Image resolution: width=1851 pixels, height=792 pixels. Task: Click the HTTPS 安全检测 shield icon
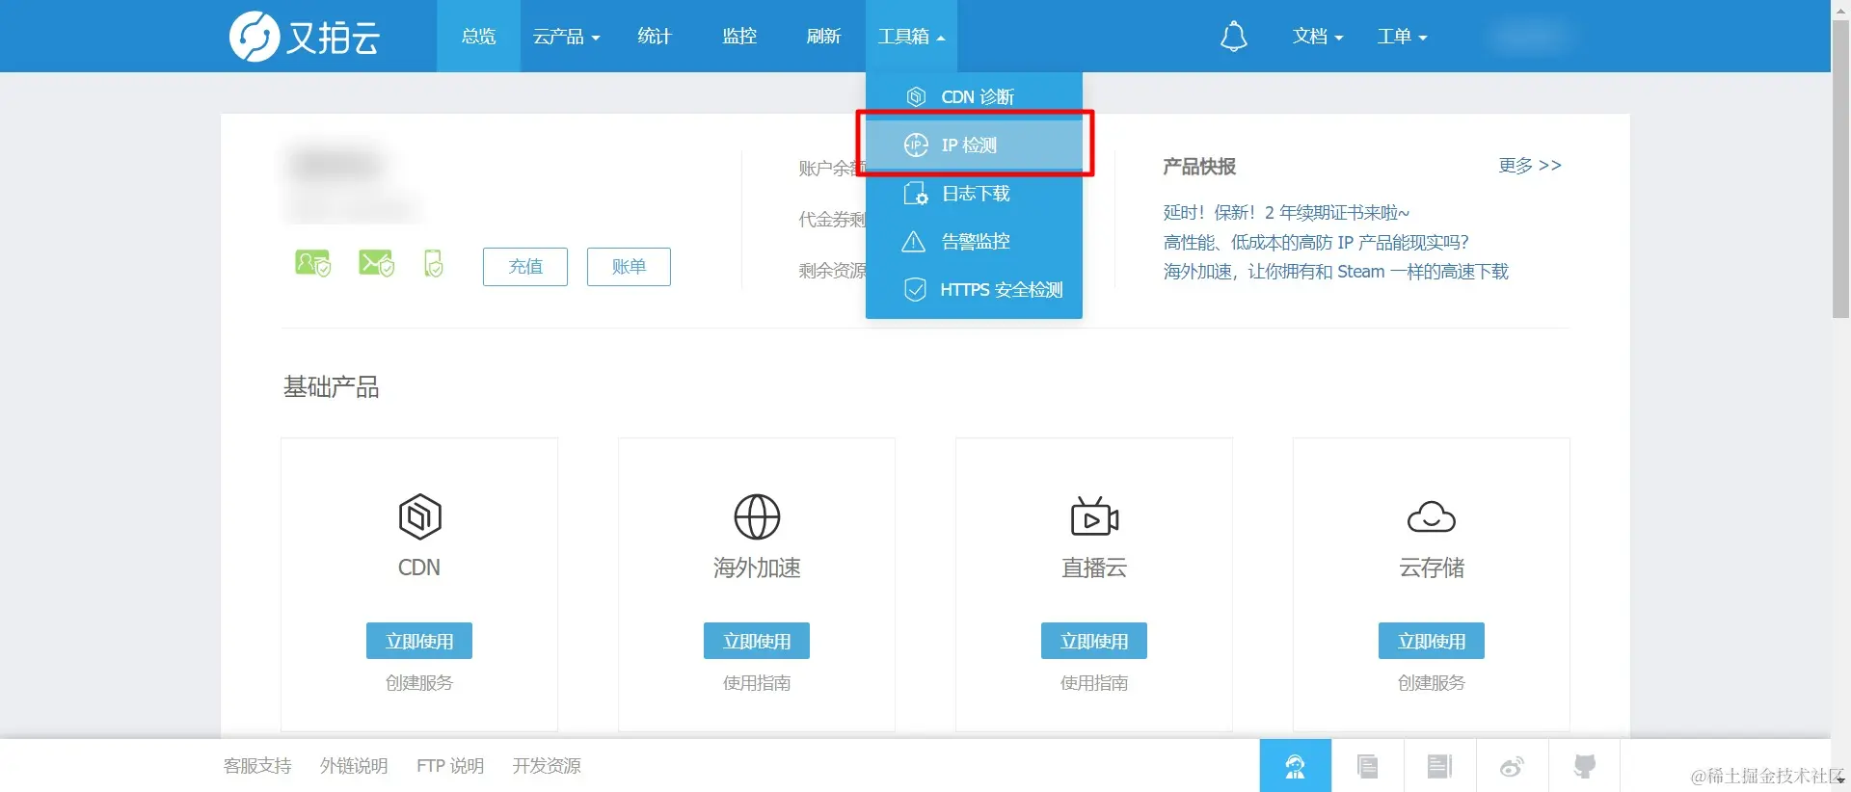pyautogui.click(x=915, y=289)
